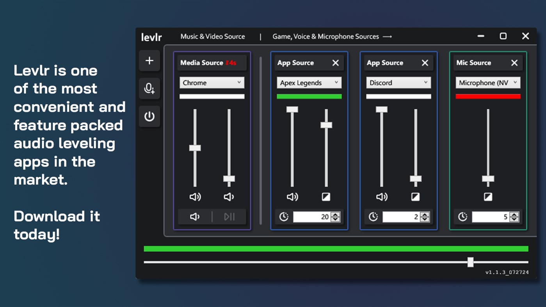Close the Discord App Source panel
The height and width of the screenshot is (307, 546).
[425, 62]
